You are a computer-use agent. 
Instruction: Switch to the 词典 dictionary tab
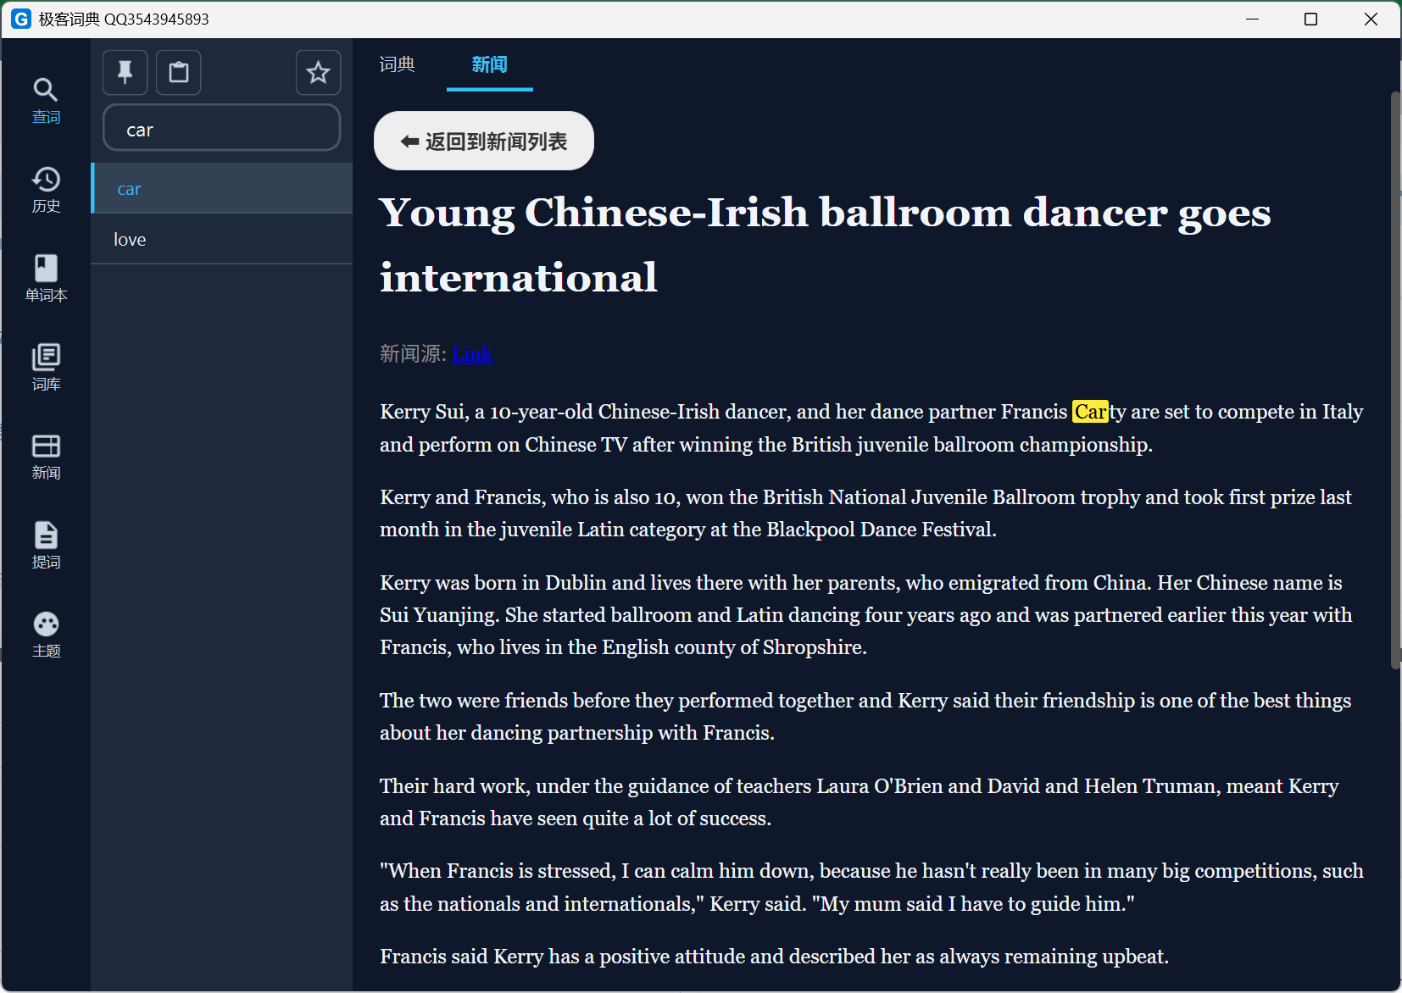pos(397,64)
